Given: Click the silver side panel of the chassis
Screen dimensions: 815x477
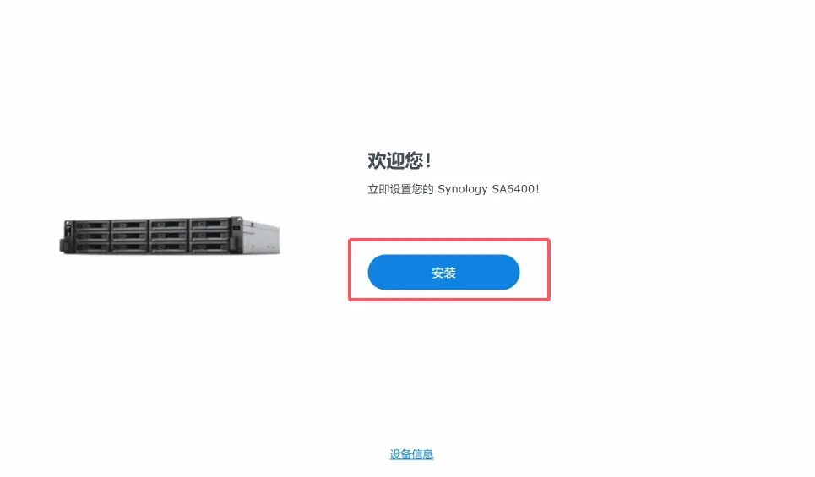Looking at the screenshot, I should pyautogui.click(x=262, y=238).
